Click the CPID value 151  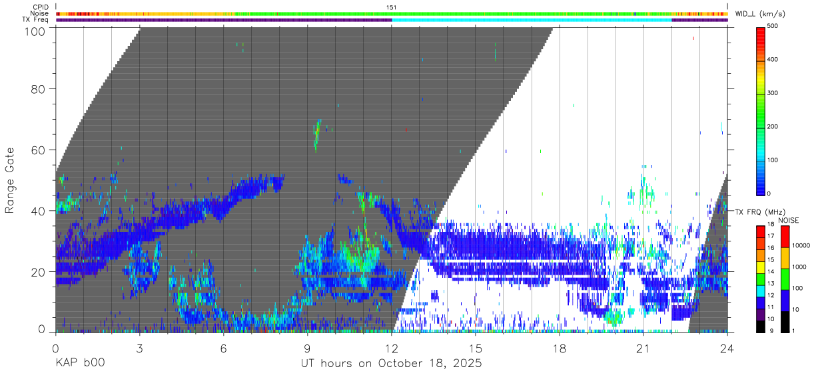392,7
